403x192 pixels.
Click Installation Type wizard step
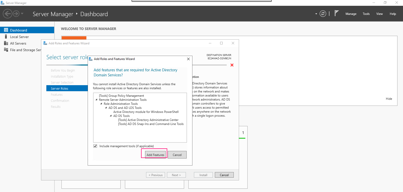tap(62, 76)
